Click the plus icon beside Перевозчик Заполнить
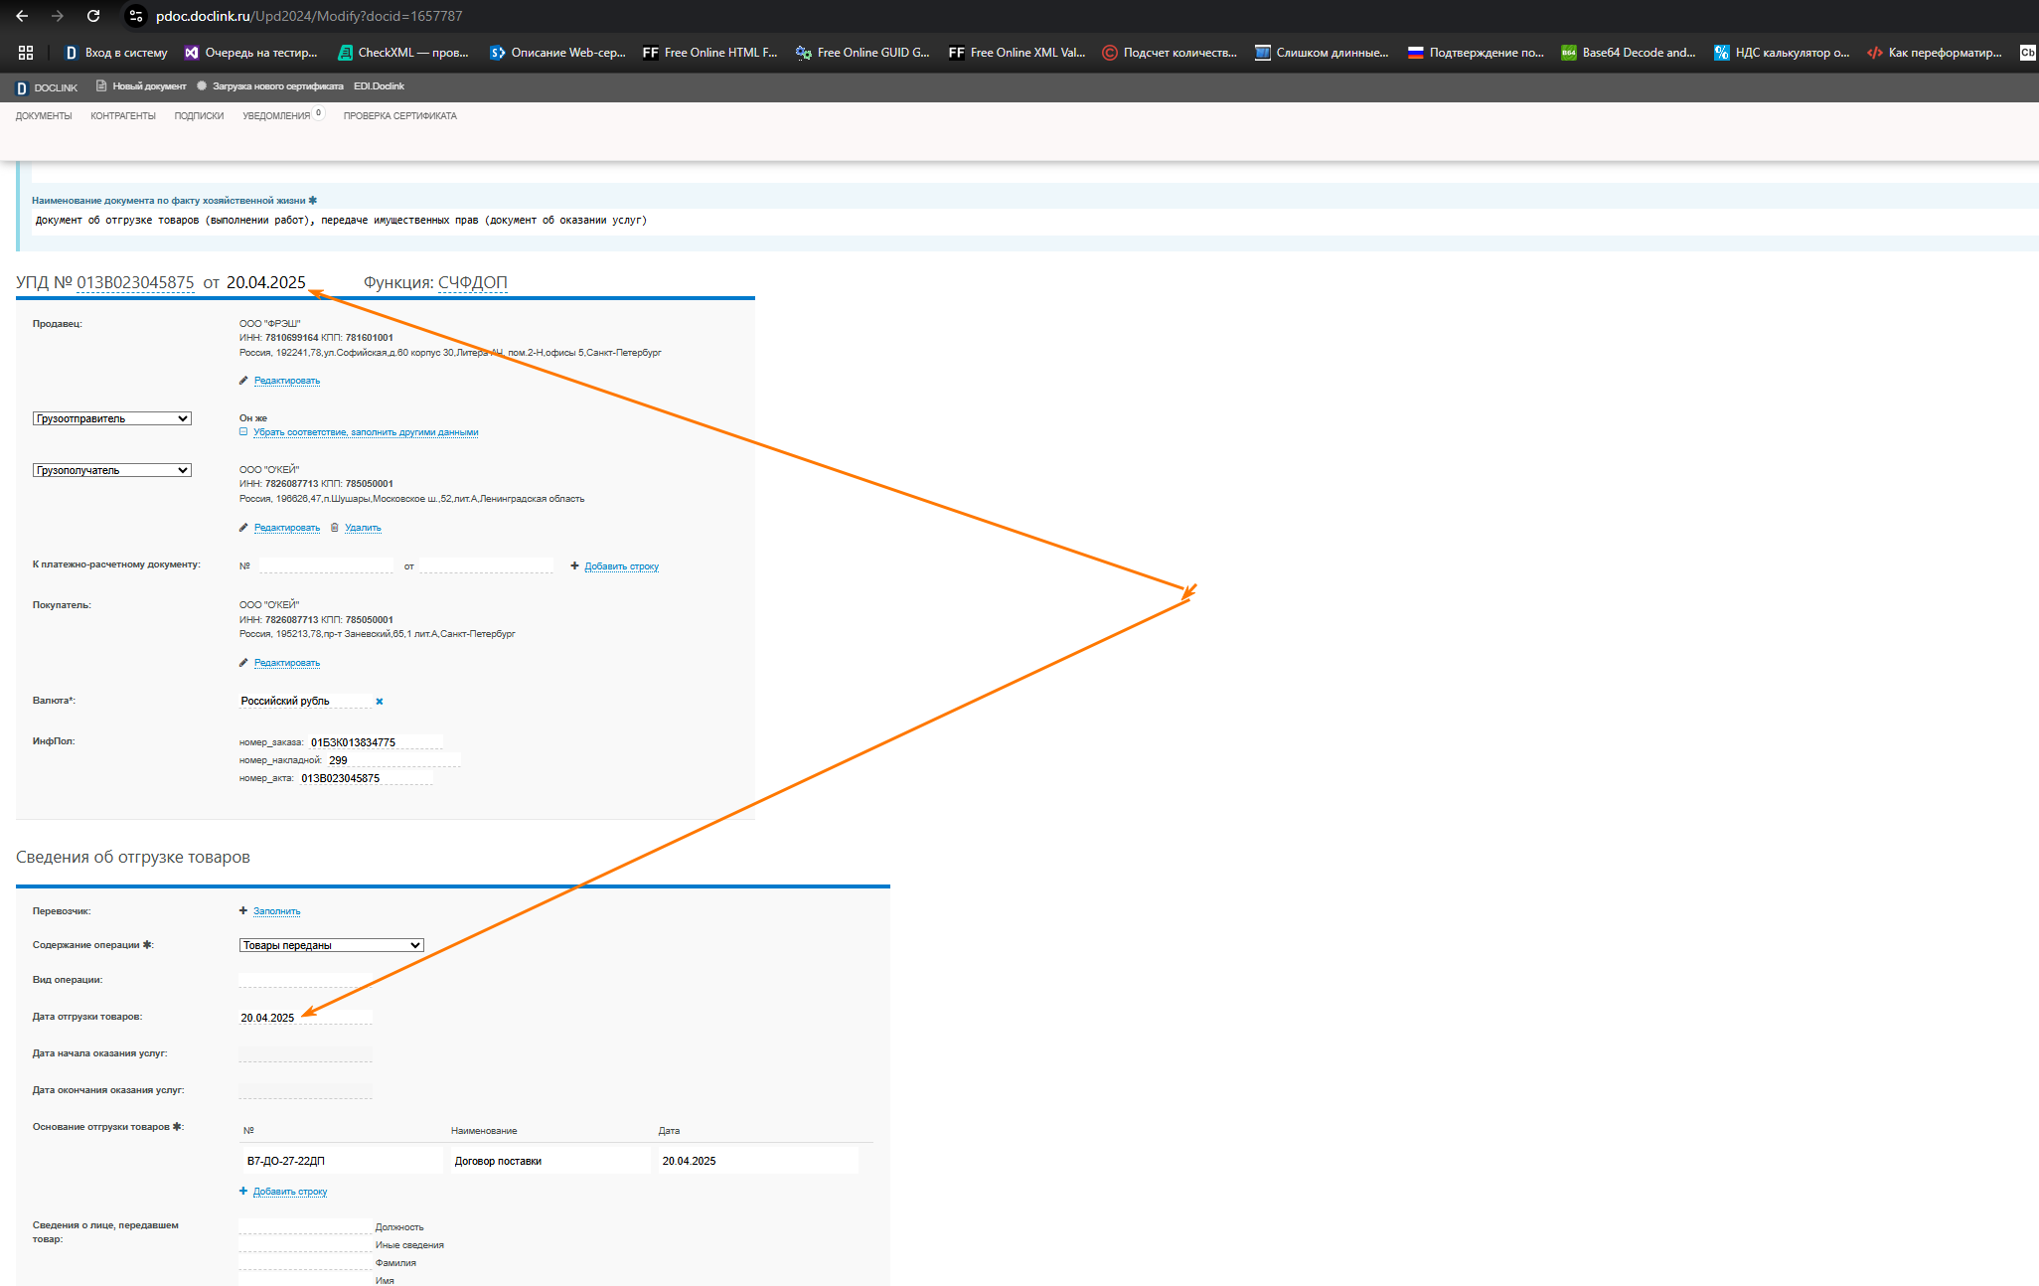 [x=243, y=911]
